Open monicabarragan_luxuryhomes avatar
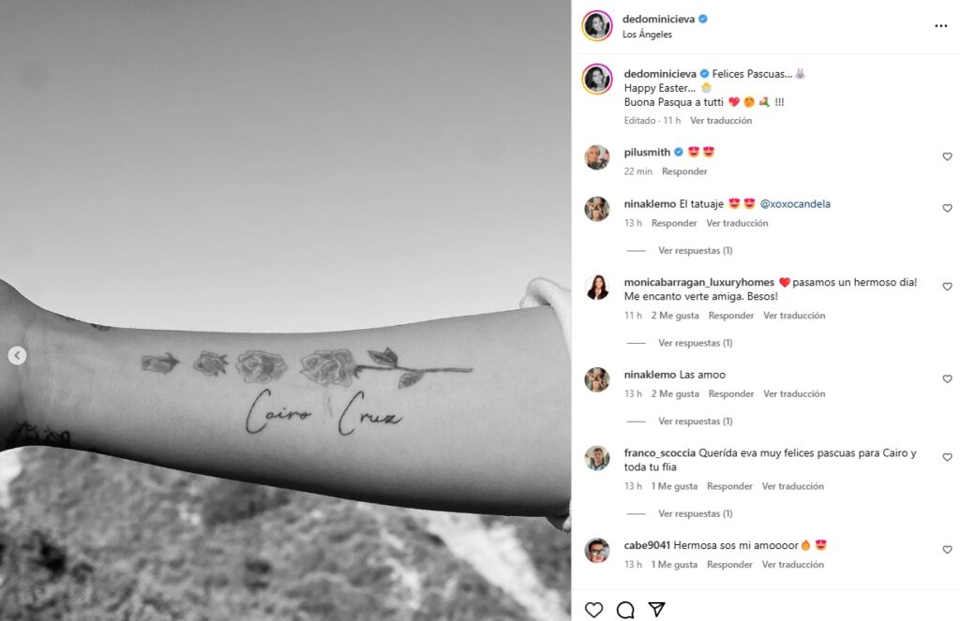Image resolution: width=960 pixels, height=621 pixels. (597, 287)
